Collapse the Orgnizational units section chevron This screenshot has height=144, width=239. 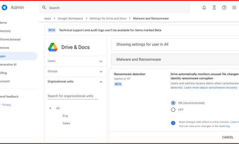[101, 82]
